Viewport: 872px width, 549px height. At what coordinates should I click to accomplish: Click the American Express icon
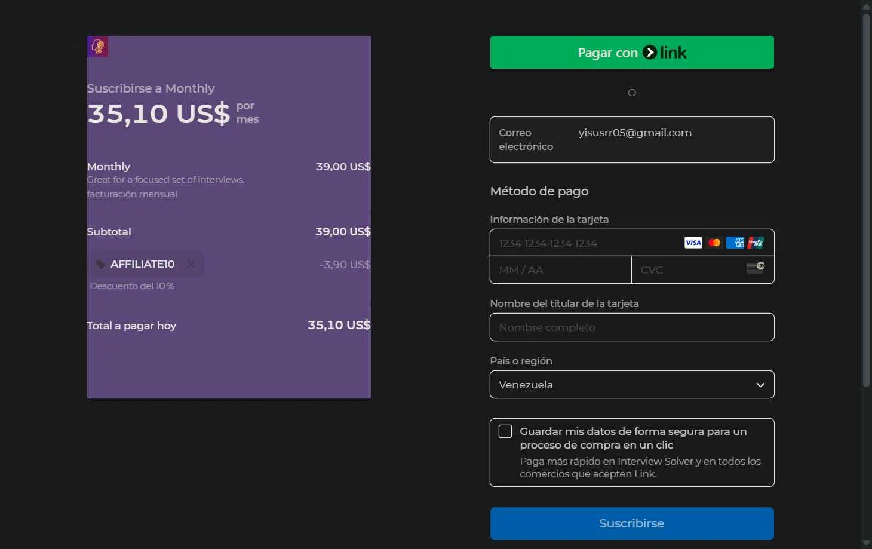(x=735, y=243)
